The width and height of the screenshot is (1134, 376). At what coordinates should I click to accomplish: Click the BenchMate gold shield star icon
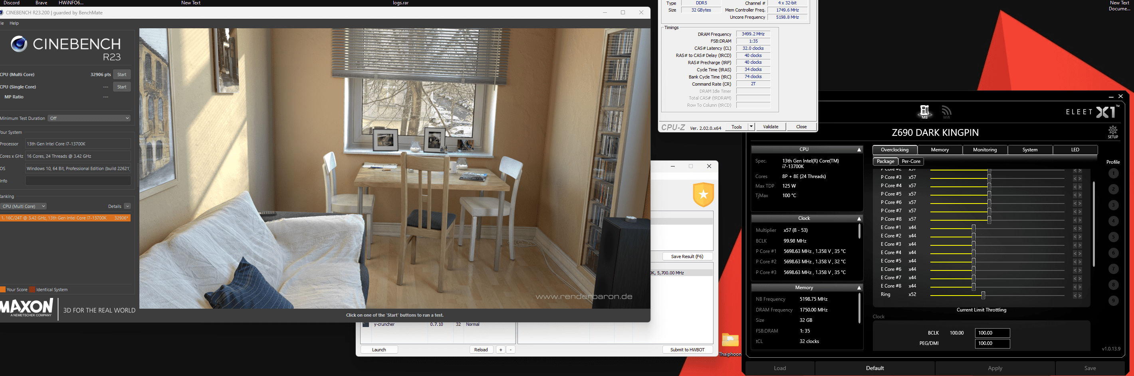(x=703, y=194)
